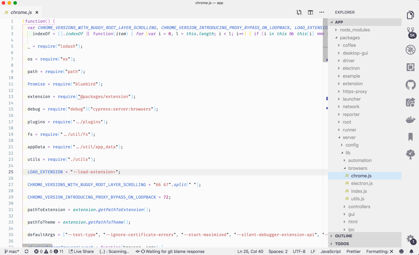Disable formatting via the Formatting status item
419x255 pixels.
click(379, 251)
